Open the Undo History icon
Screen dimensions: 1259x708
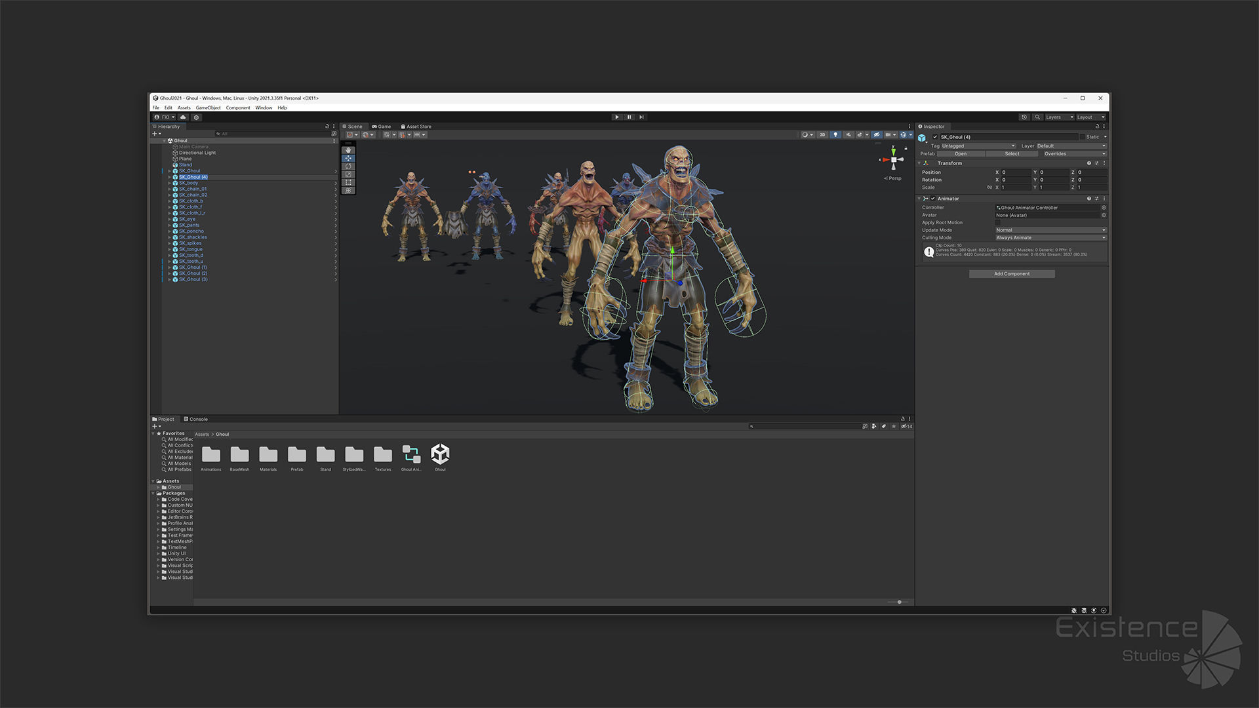tap(1024, 117)
